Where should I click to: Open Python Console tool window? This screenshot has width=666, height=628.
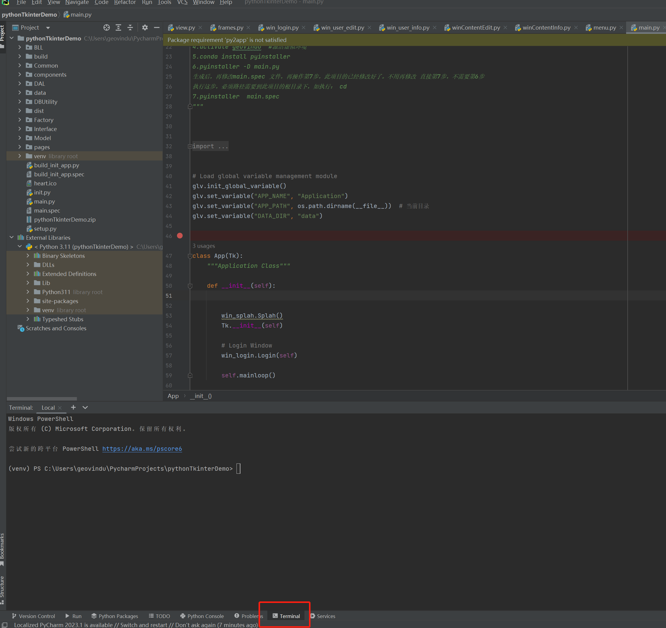[202, 616]
